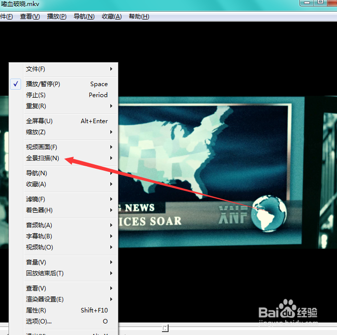Screen dimensions: 337x335
Task: Open the 全景扫描(N) submenu
Action: click(70, 158)
